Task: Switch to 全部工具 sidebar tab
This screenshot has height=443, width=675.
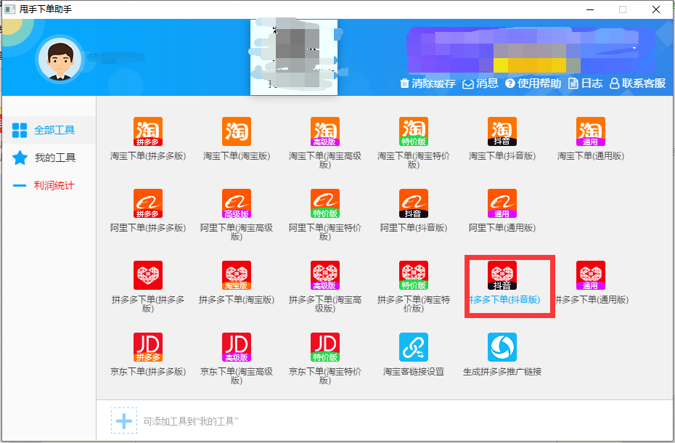Action: tap(48, 130)
